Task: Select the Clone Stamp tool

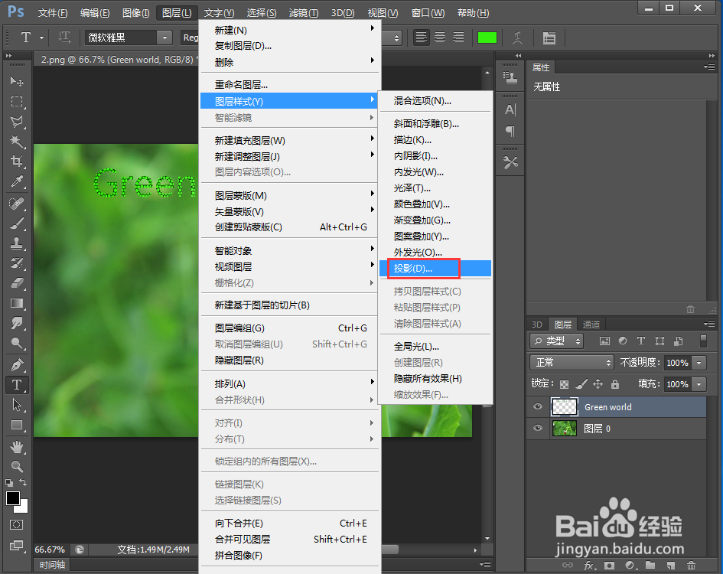Action: click(x=17, y=243)
